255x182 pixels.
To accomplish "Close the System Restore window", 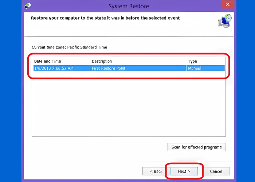I will tap(228, 5).
